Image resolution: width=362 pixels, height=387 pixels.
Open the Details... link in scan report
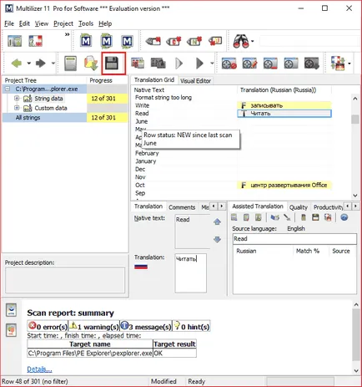point(39,369)
